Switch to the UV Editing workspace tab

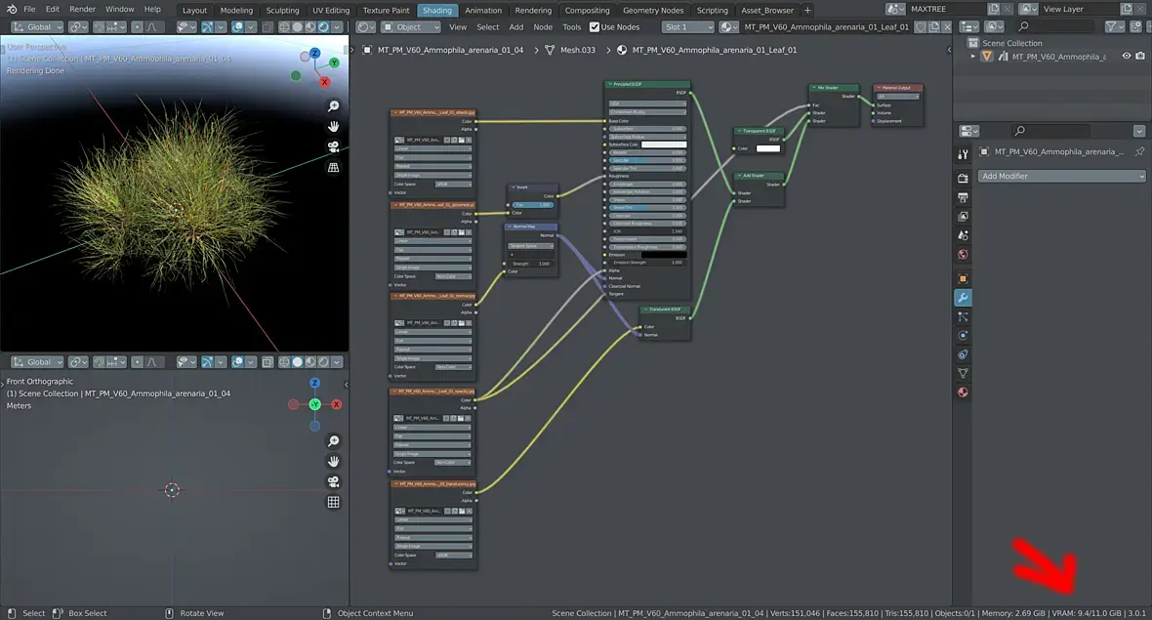point(330,10)
